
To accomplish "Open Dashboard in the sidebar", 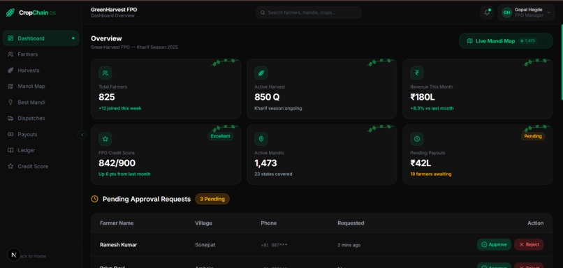I will pos(41,38).
